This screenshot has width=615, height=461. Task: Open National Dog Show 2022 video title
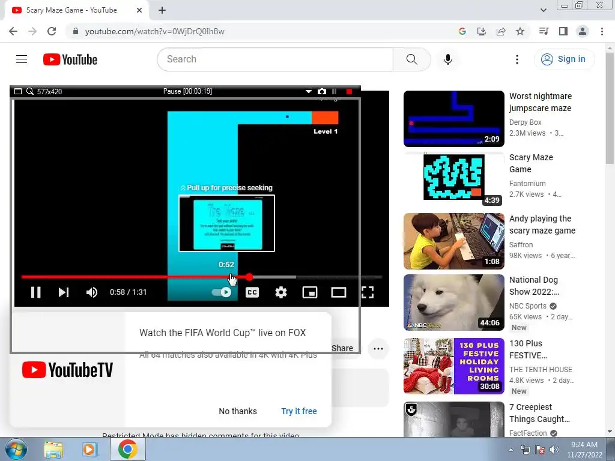click(534, 286)
